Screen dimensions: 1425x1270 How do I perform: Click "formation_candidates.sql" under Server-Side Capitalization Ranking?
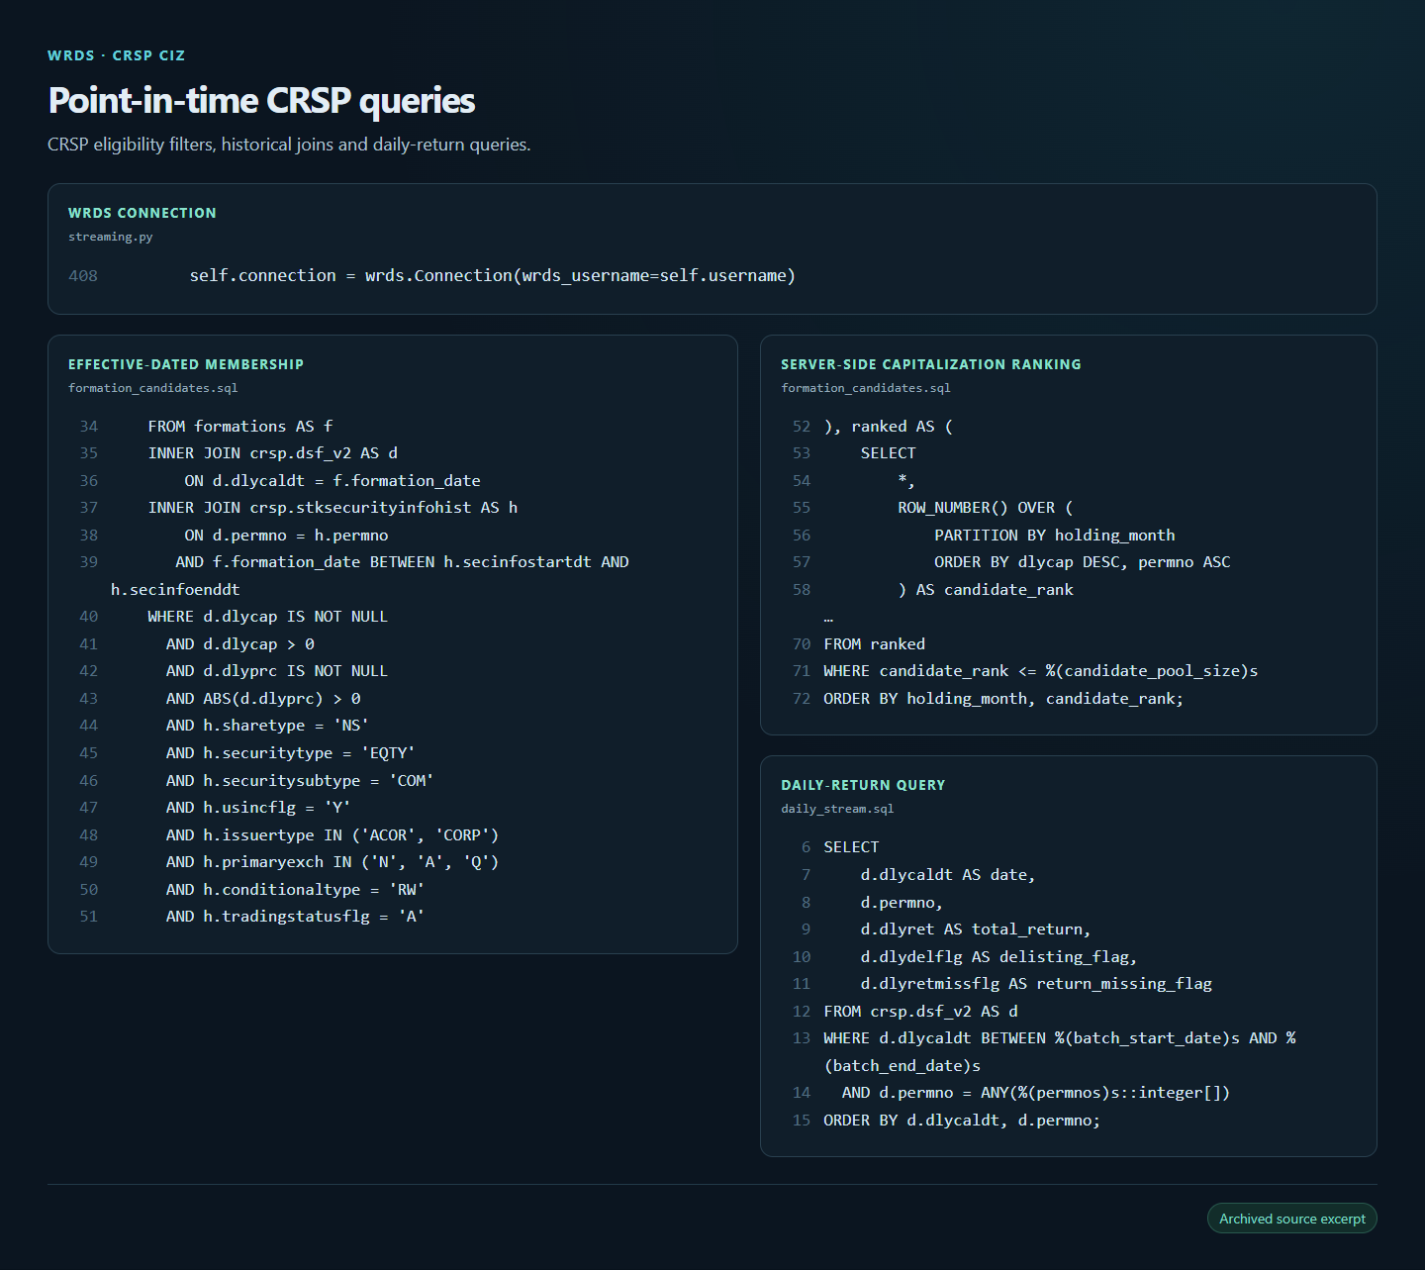click(866, 388)
